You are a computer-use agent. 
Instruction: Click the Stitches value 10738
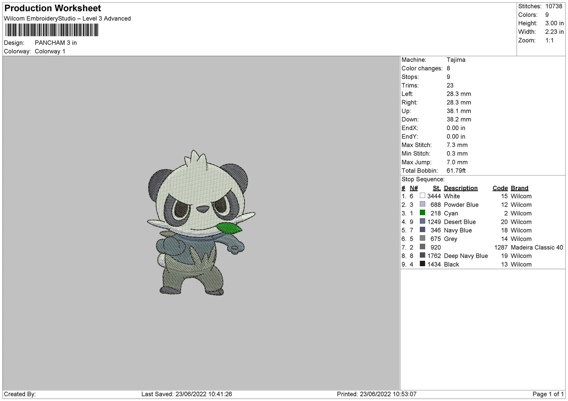click(554, 6)
